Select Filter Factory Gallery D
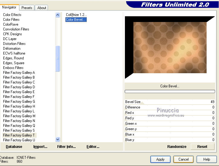Image resolution: width=219 pixels, height=166 pixels. coord(19,87)
